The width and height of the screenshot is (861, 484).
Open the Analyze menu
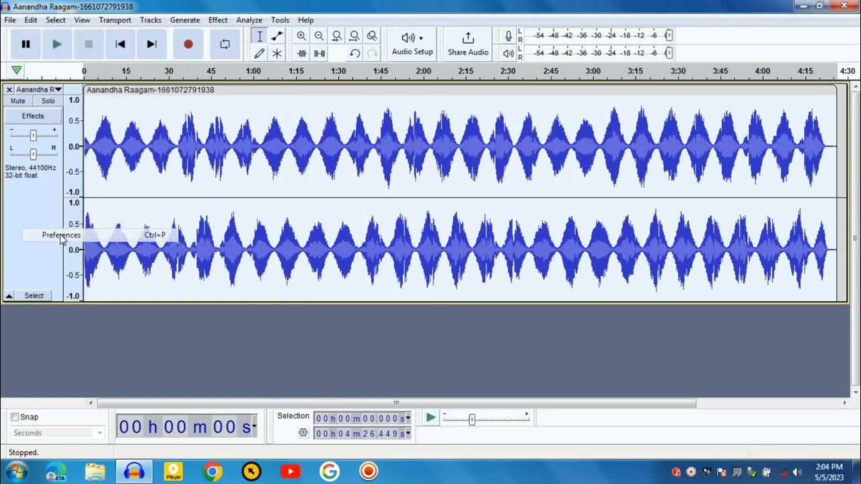pos(249,20)
